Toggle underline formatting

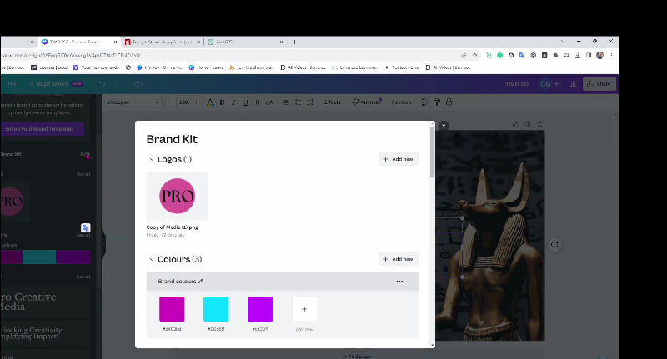pos(245,102)
